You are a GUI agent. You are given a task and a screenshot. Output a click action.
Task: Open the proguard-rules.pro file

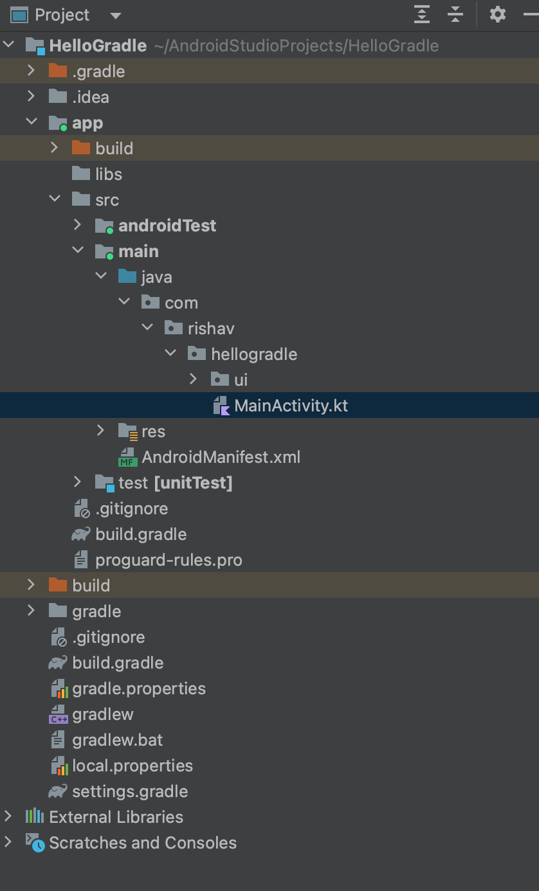[169, 560]
